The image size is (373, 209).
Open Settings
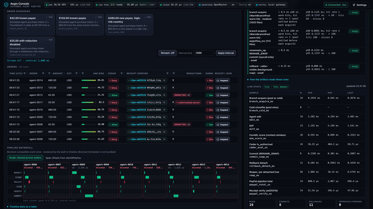tap(360, 5)
